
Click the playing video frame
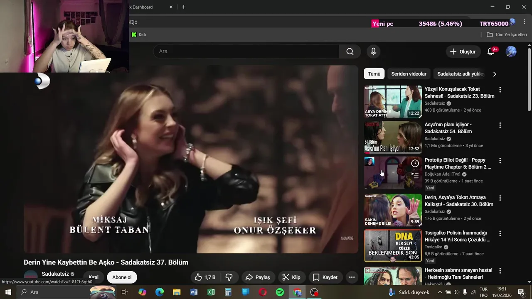[191, 159]
